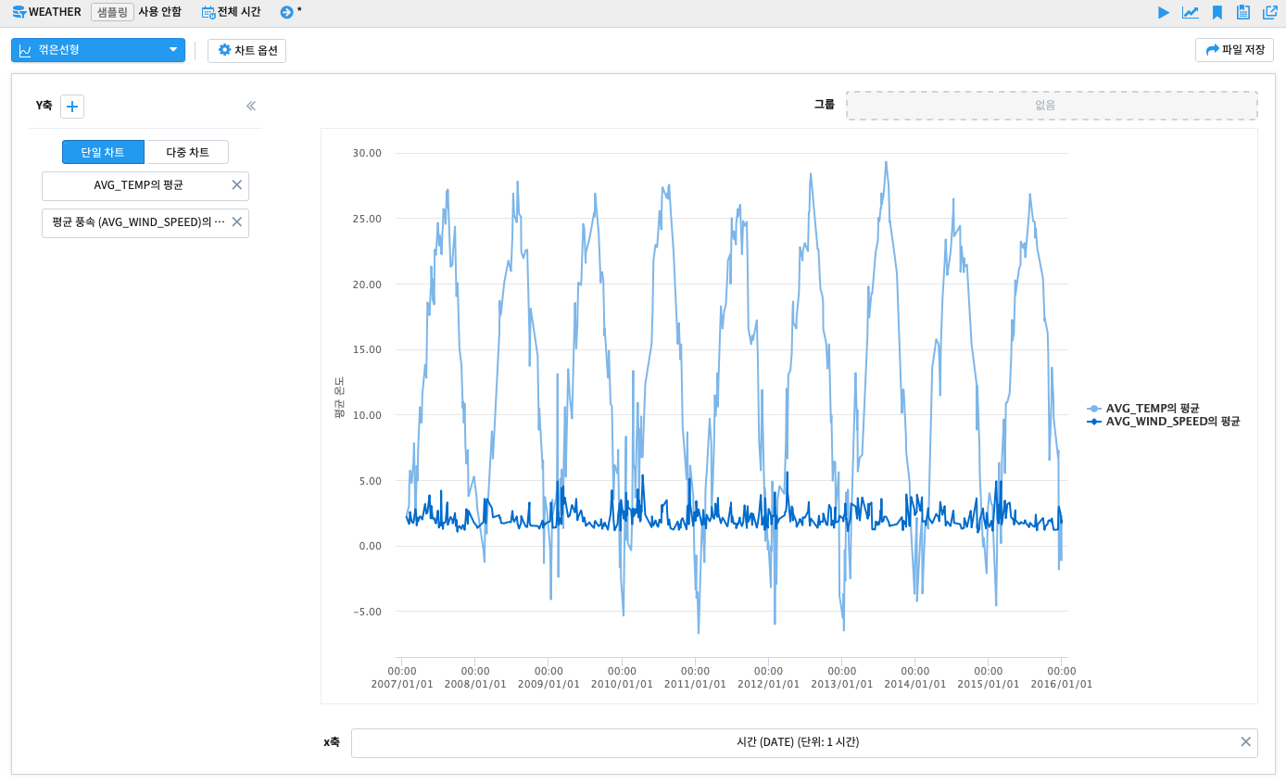Click the 2011/01/01 x-axis label

pos(695,684)
